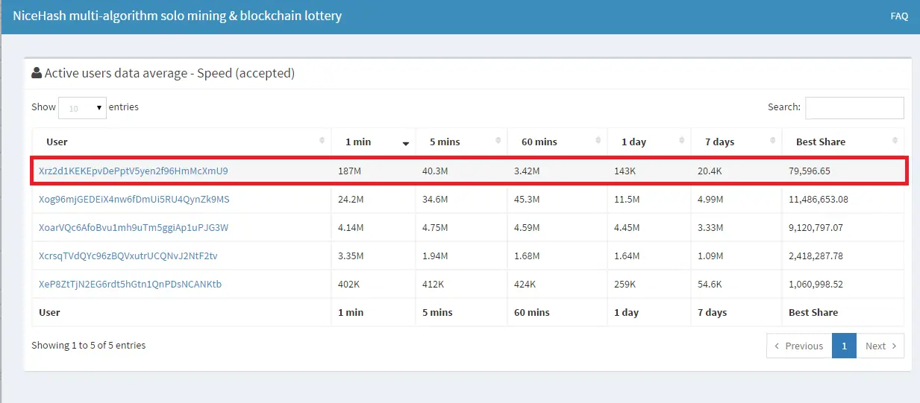920x403 pixels.
Task: Go to the Next page
Action: [x=880, y=346]
